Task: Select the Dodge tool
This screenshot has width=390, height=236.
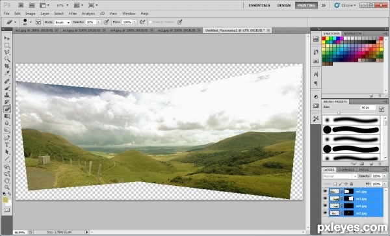Action: tap(7, 130)
